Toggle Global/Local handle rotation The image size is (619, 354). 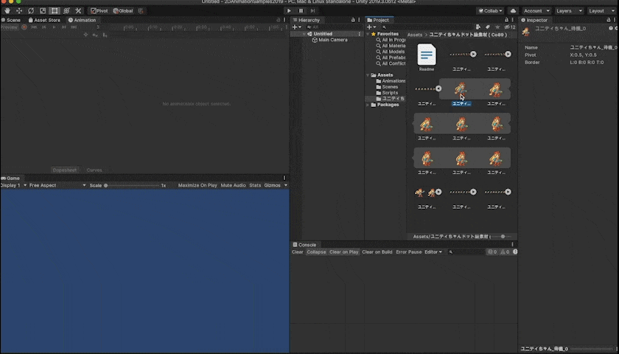(123, 10)
